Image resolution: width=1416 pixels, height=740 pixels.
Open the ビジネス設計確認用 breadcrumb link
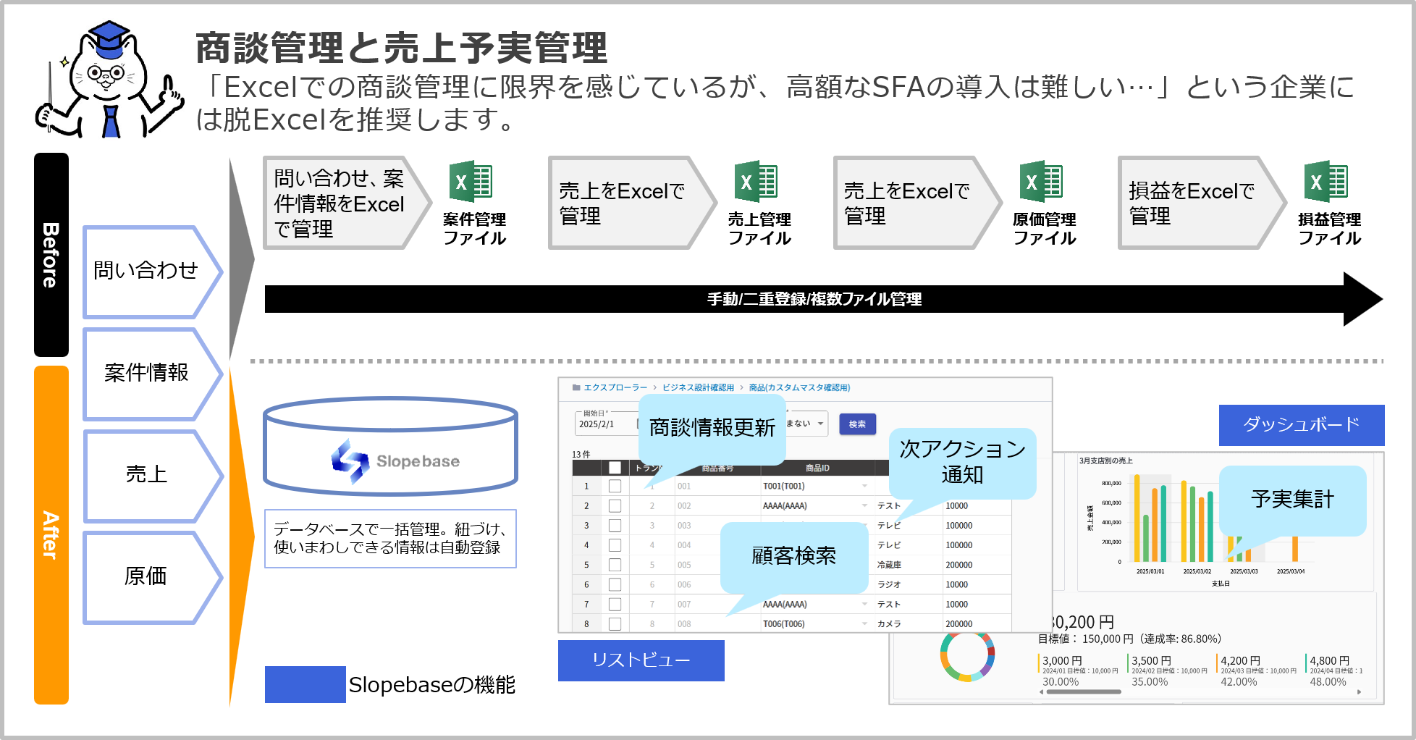(x=698, y=387)
